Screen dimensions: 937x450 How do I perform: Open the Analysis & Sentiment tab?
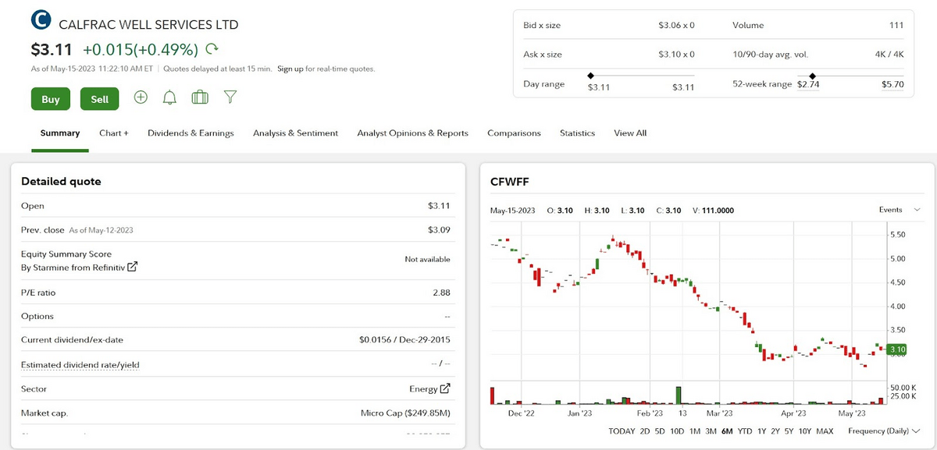pos(295,133)
